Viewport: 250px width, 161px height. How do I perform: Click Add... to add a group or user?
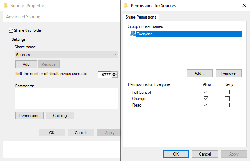point(200,73)
